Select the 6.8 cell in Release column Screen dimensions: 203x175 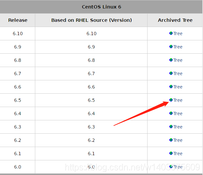click(18, 60)
